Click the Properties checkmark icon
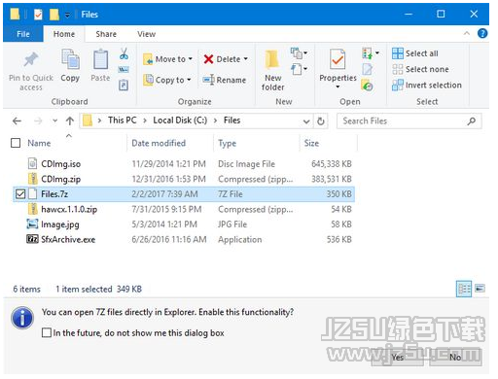Viewport: 498px width, 379px height. (338, 59)
